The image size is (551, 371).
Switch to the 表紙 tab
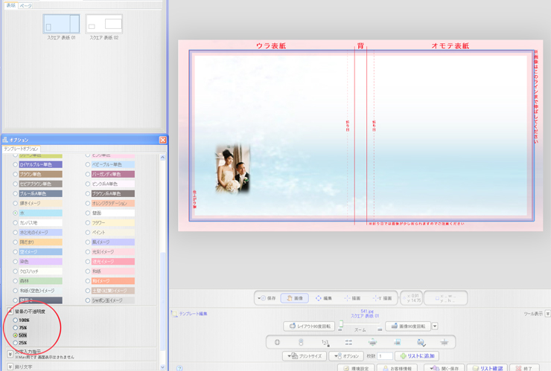click(x=10, y=5)
